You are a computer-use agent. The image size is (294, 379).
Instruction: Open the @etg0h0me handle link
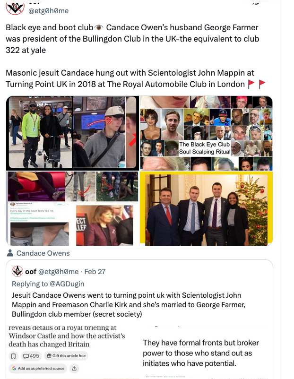[48, 11]
